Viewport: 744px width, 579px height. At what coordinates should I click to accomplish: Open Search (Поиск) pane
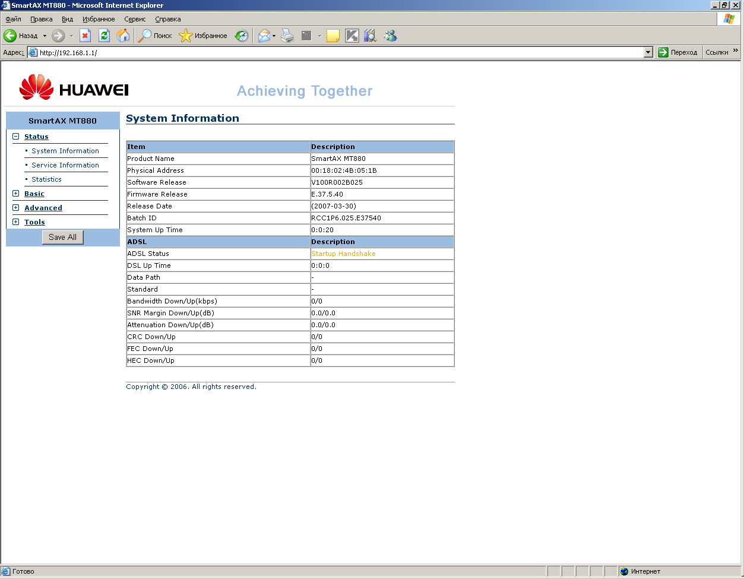pos(154,36)
